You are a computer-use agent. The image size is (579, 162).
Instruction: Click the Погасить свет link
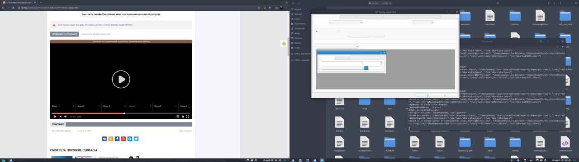pos(84,131)
